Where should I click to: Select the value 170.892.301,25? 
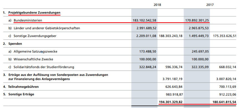197,20
